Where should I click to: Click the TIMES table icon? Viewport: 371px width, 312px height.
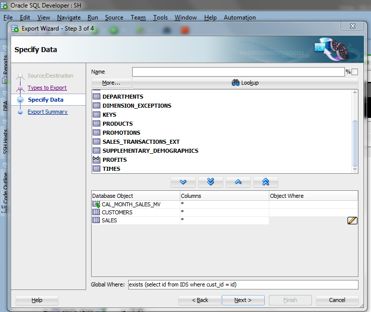[x=96, y=168]
